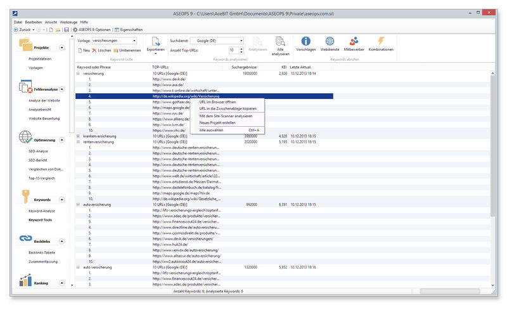Open Top-10-Vergleich in sidebar

coord(41,178)
